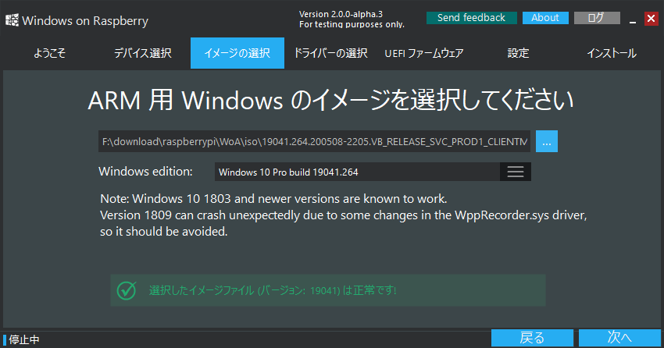Screen dimensions: 664x348
Task: Minimize the Windows on Raspberry window
Action: coord(633,19)
